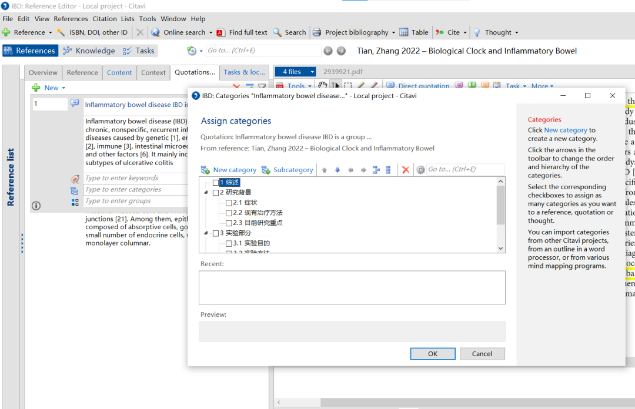Open the Thought dropdown arrow
Image resolution: width=635 pixels, height=409 pixels.
(x=516, y=32)
